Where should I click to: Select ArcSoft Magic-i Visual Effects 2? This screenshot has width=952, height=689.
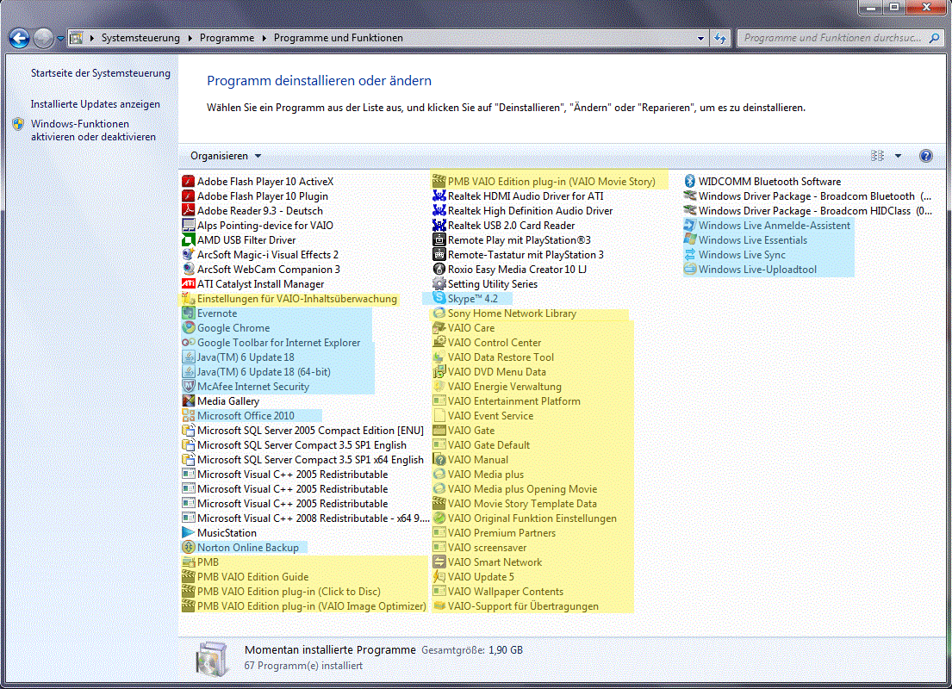pyautogui.click(x=260, y=255)
